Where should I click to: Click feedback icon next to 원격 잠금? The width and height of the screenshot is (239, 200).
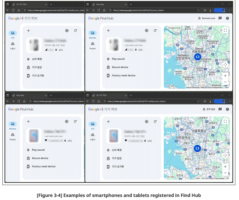[220, 109]
